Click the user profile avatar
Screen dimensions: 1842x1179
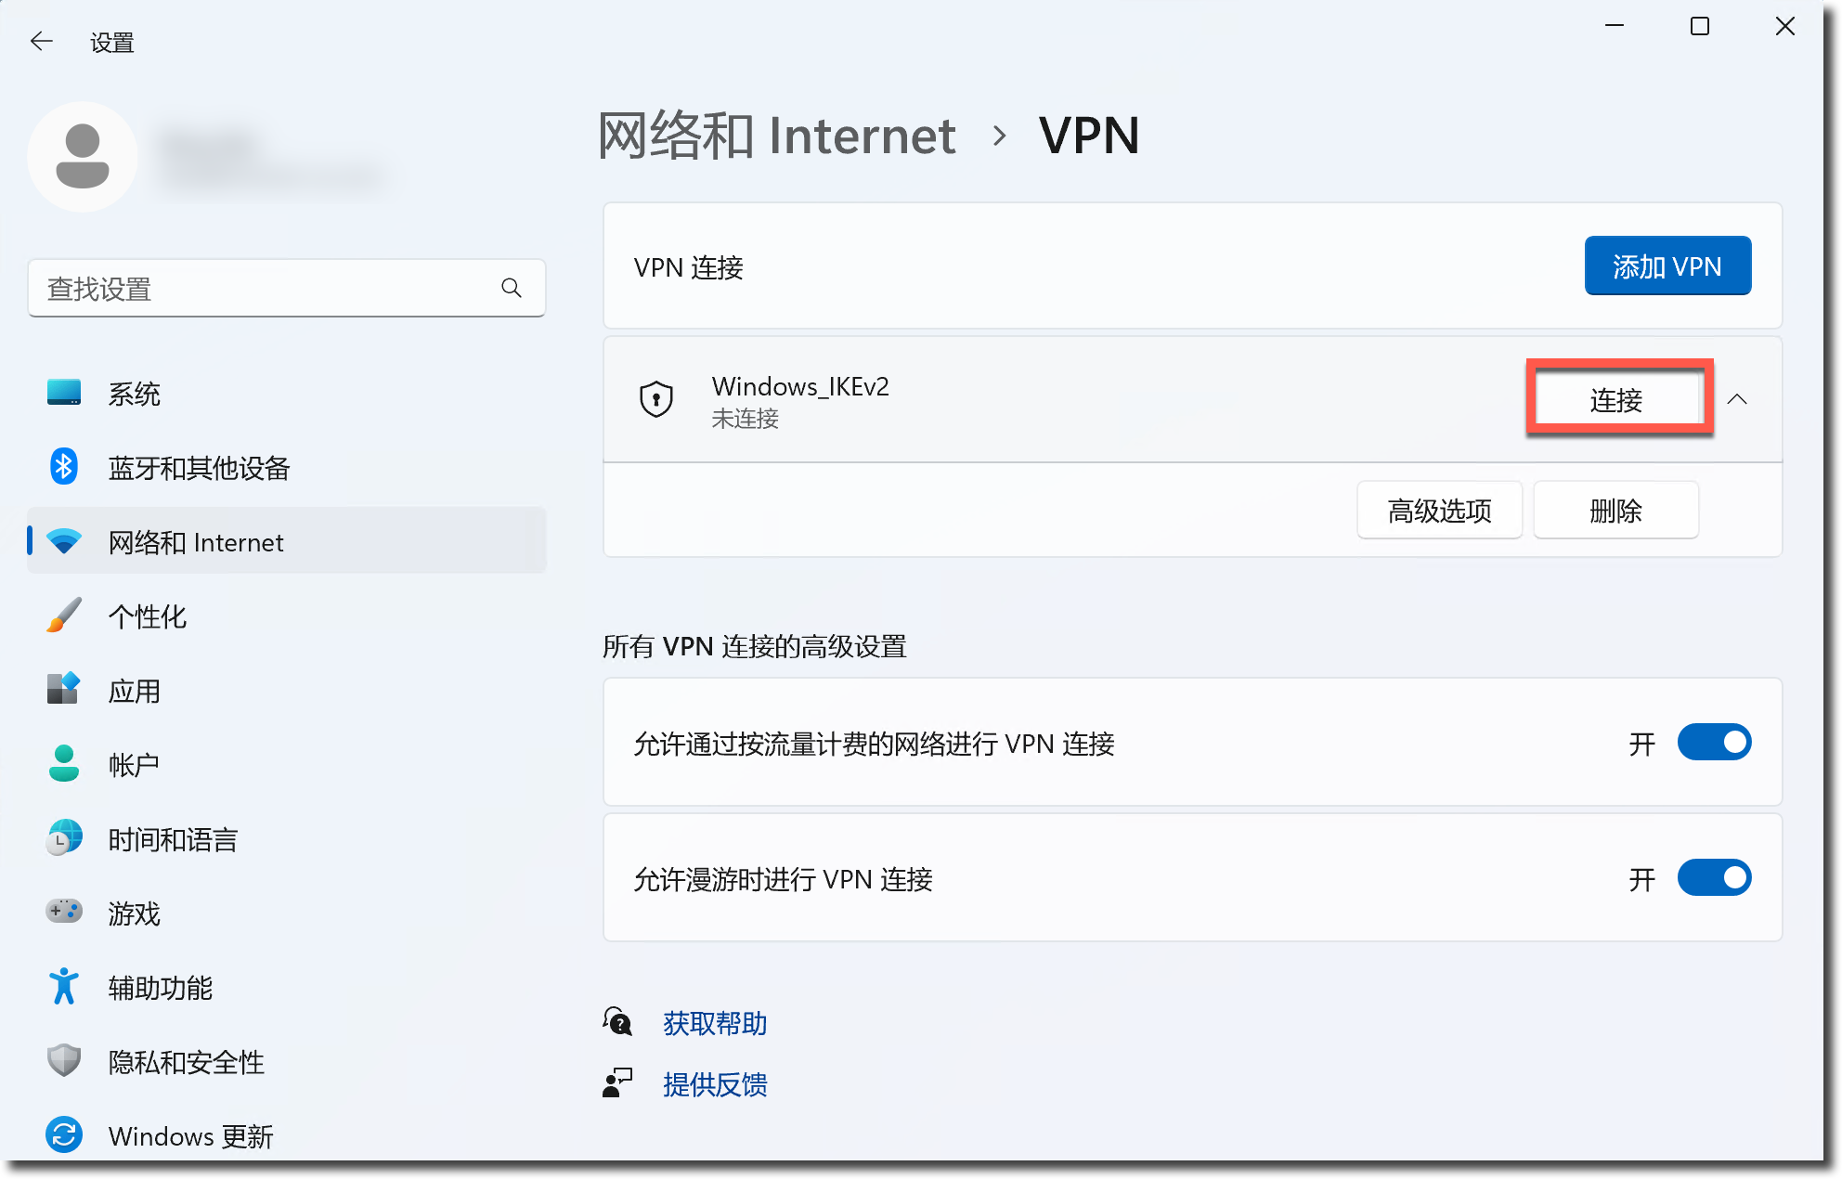tap(83, 157)
